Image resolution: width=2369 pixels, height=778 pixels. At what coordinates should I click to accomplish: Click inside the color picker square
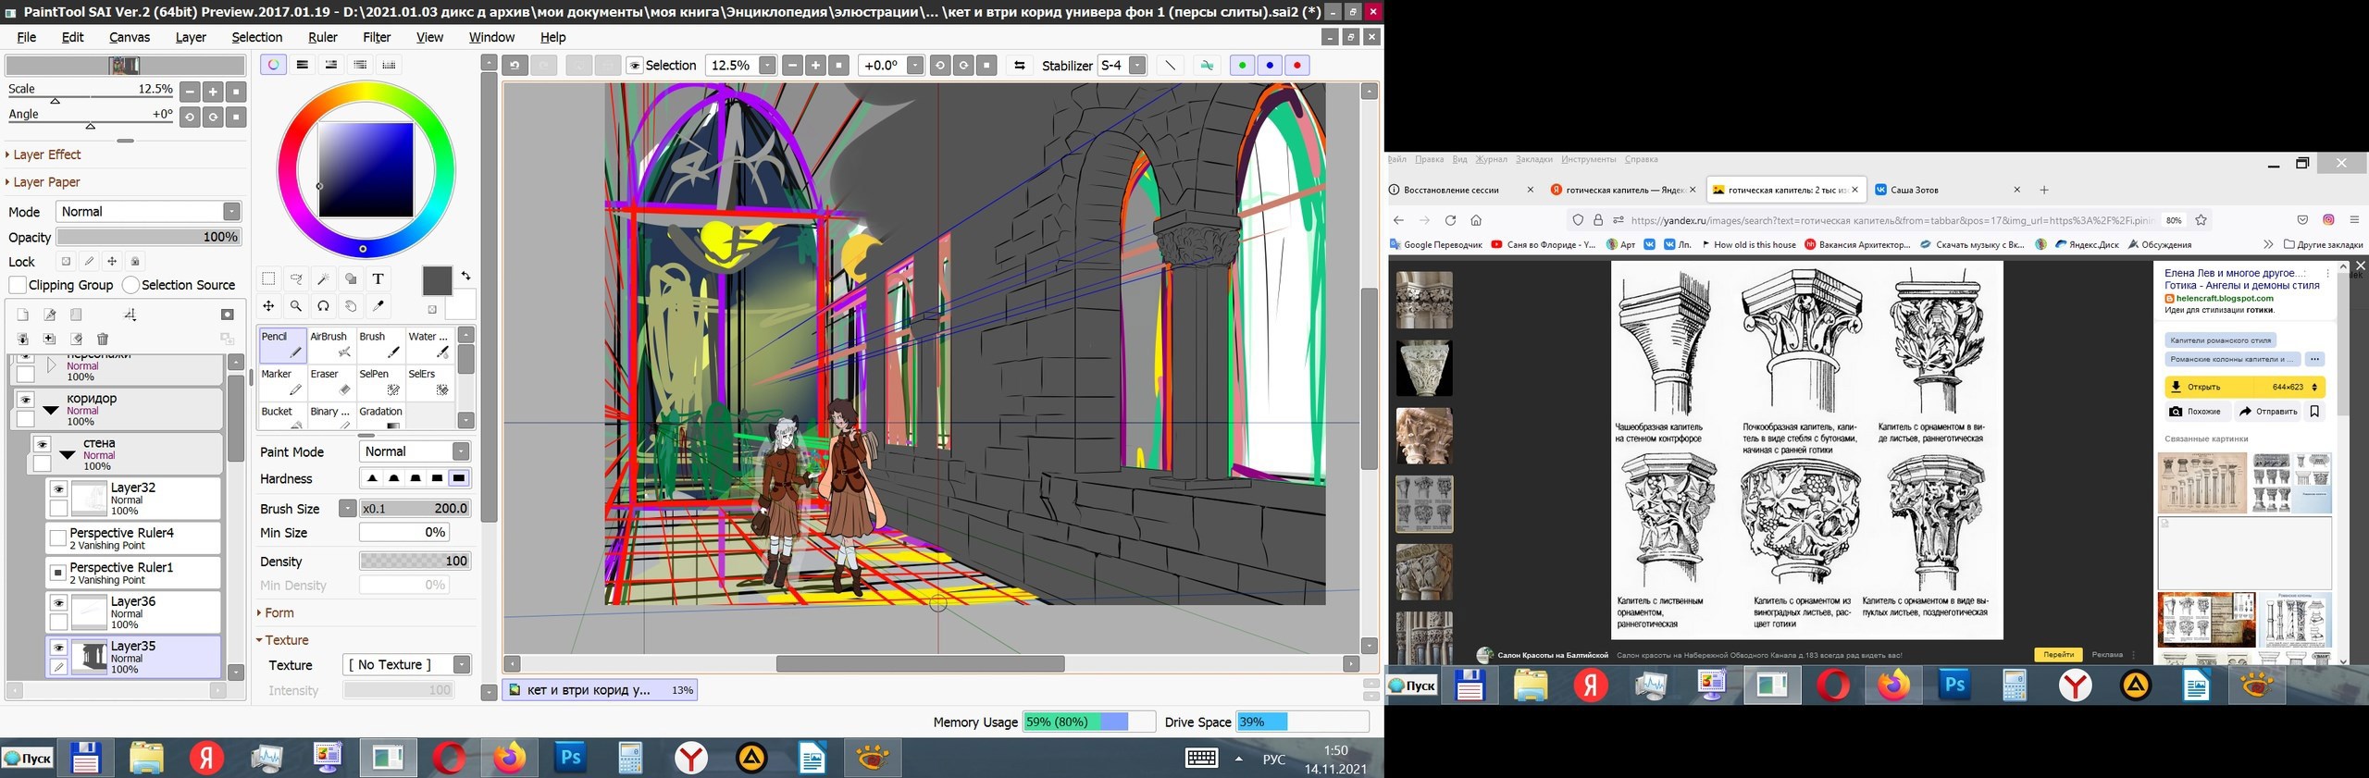(x=366, y=170)
